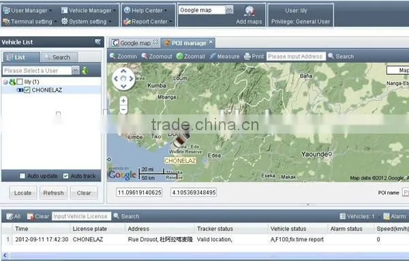Click the Refresh button
Viewport: 409px width, 261px height.
click(53, 193)
